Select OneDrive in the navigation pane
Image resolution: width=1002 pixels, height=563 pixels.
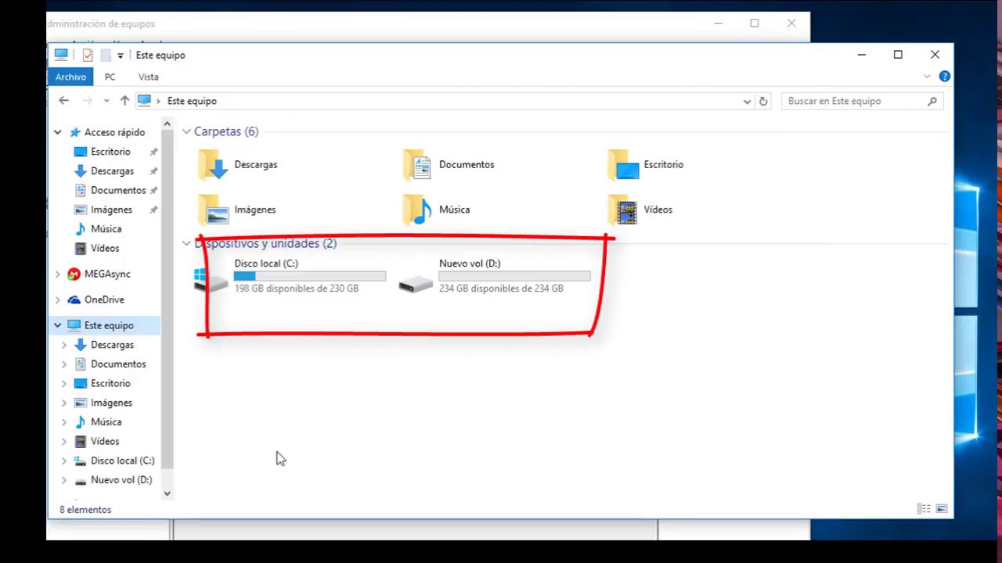tap(104, 299)
